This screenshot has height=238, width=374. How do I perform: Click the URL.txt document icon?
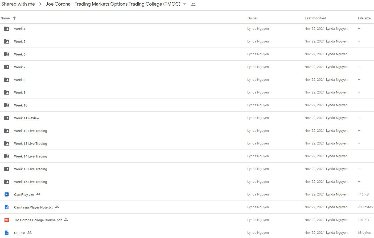[x=7, y=233]
